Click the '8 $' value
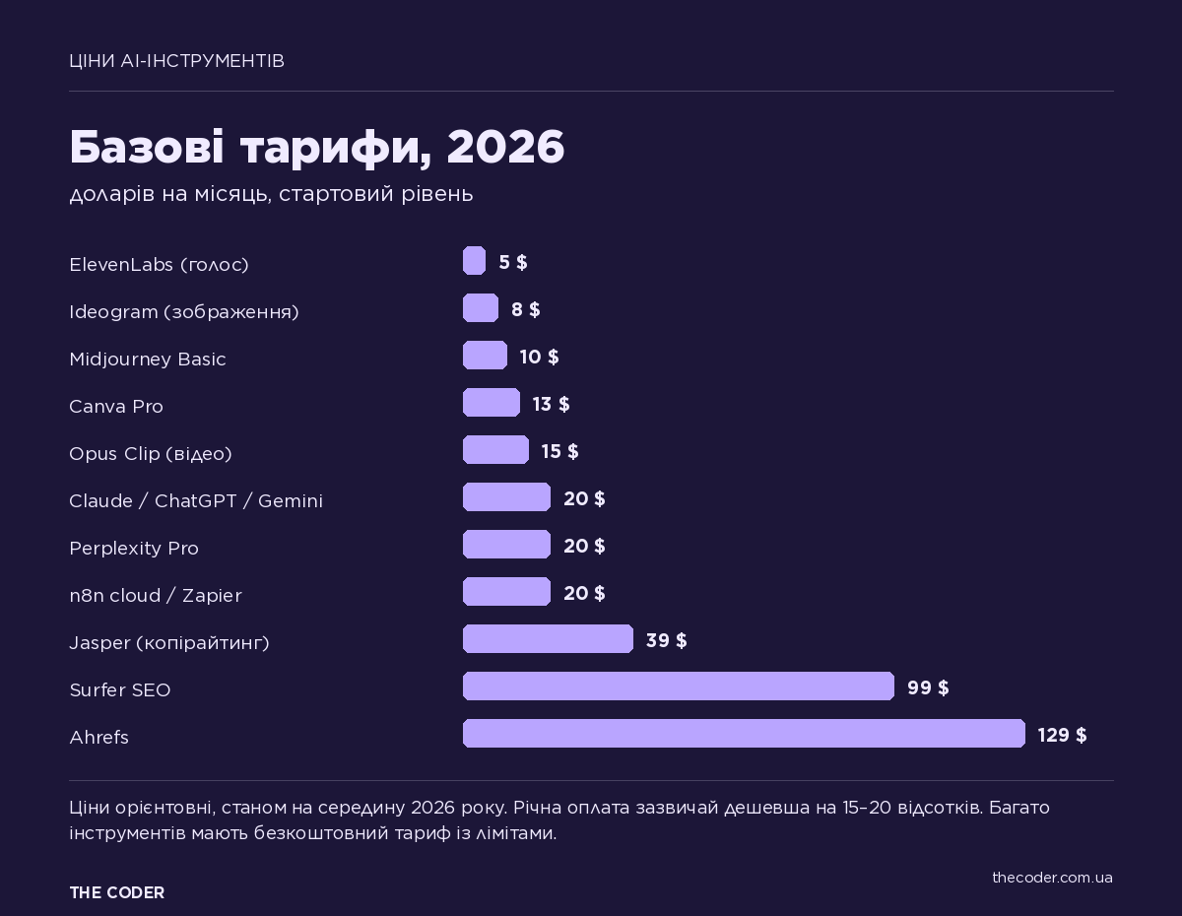 tap(526, 309)
